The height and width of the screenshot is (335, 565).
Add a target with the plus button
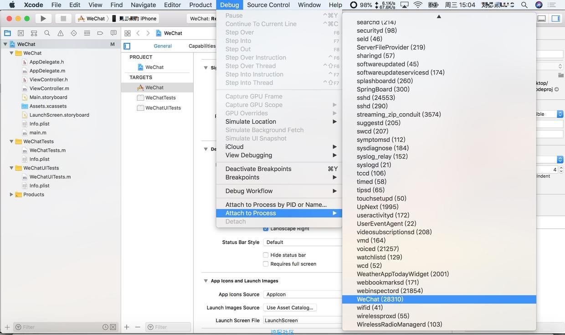pos(127,327)
